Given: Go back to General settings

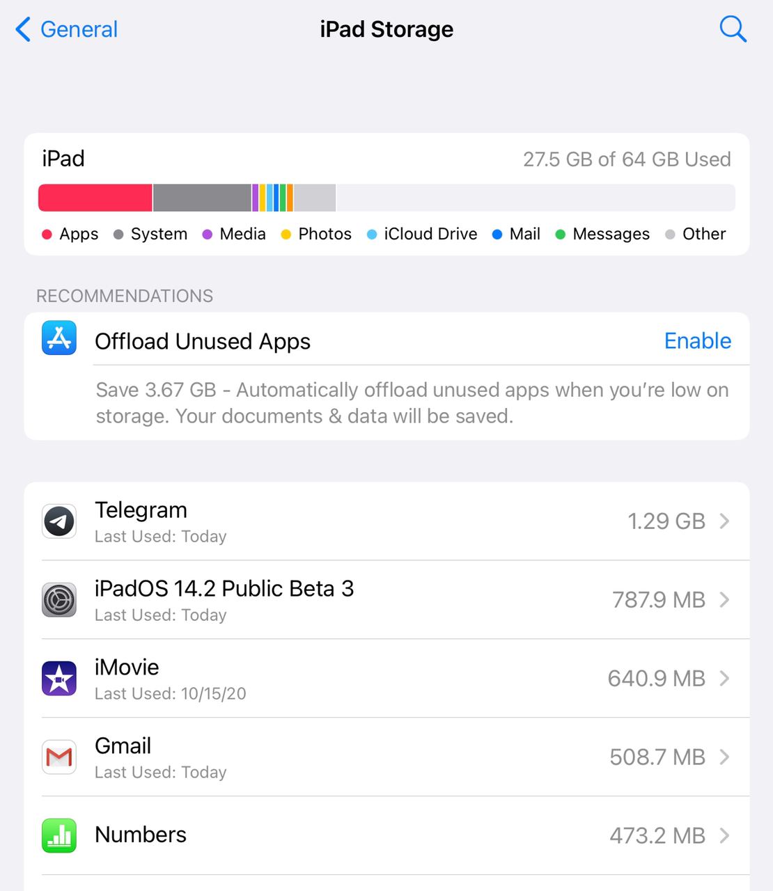Looking at the screenshot, I should 66,29.
